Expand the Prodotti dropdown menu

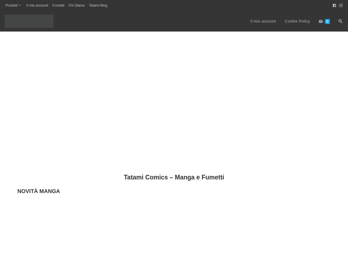point(11,5)
